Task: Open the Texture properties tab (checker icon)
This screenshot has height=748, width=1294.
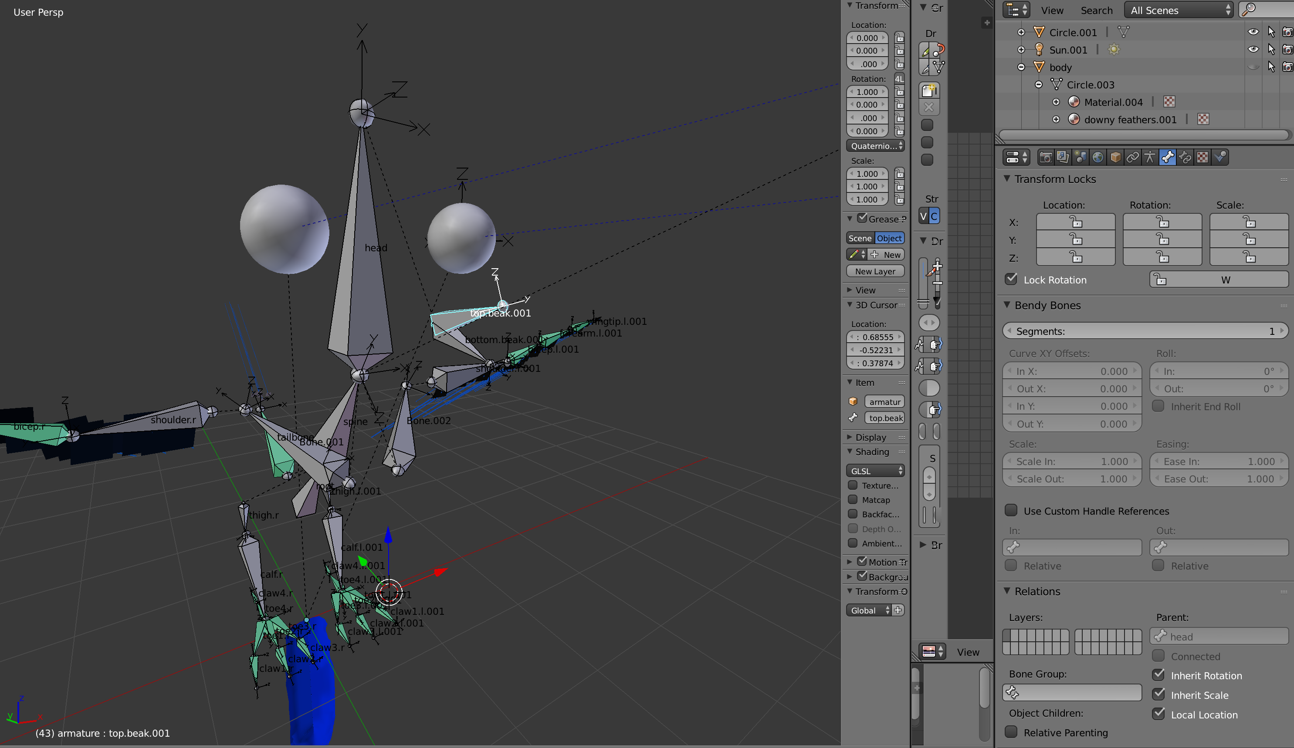Action: point(1203,158)
